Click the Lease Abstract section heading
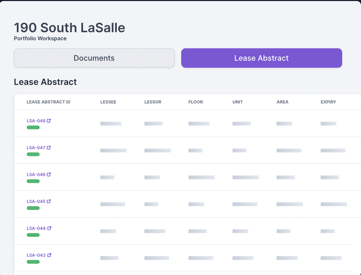The image size is (361, 275). 45,82
